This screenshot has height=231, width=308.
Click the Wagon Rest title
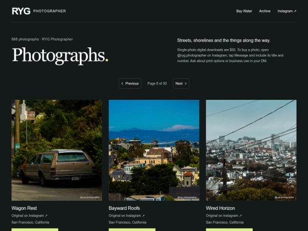pos(24,208)
